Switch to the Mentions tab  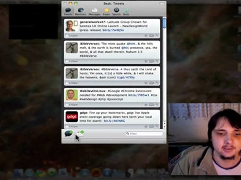point(80,11)
